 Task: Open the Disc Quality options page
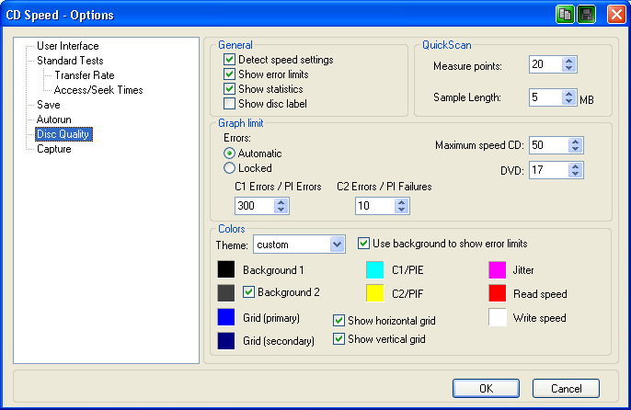[63, 134]
